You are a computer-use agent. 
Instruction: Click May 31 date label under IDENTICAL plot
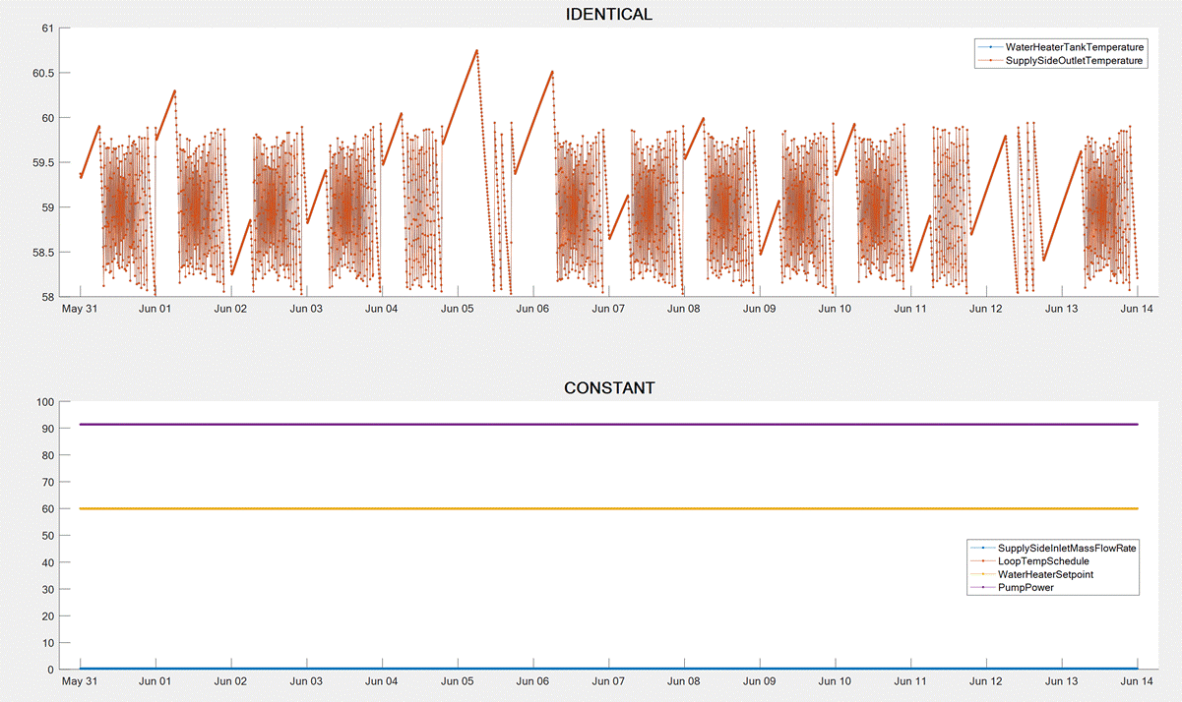(80, 309)
